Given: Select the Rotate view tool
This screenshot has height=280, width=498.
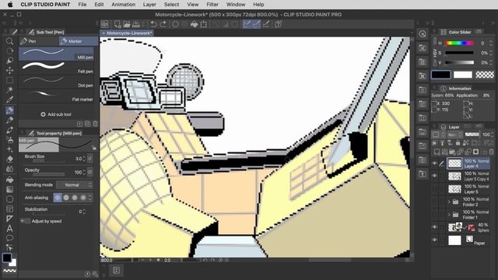Looking at the screenshot, I should pyautogui.click(x=9, y=51).
